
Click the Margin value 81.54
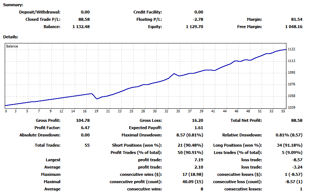(297, 19)
